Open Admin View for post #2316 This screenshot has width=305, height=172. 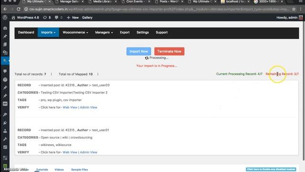pyautogui.click(x=89, y=107)
